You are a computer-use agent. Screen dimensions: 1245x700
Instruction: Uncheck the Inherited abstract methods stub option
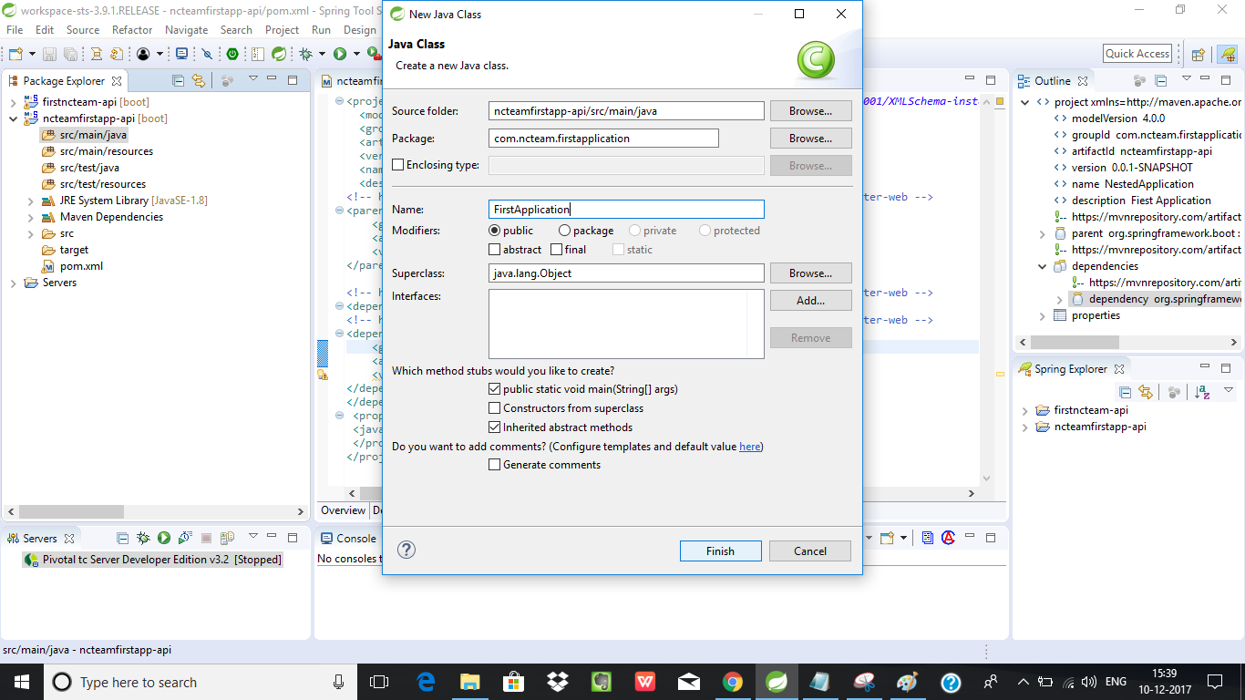click(494, 427)
